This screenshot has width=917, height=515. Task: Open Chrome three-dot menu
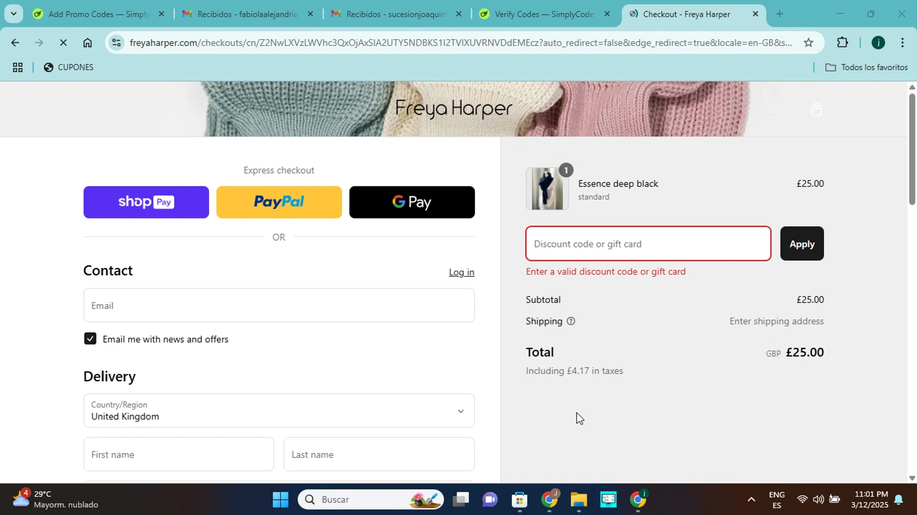(x=902, y=43)
